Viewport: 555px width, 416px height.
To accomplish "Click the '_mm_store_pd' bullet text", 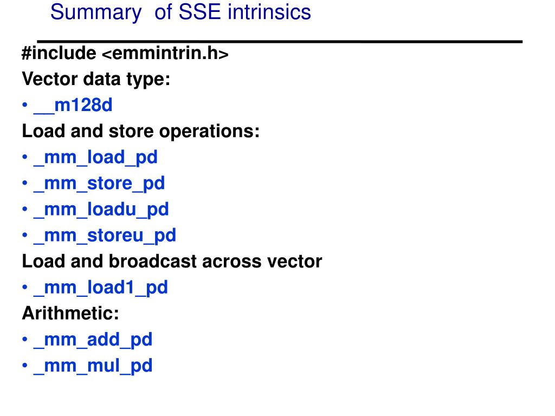I will 99,184.
